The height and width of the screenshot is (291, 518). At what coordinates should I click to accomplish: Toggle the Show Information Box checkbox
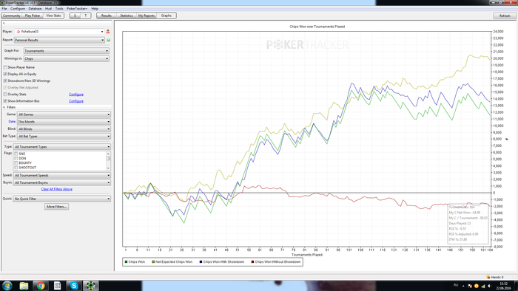pyautogui.click(x=5, y=101)
